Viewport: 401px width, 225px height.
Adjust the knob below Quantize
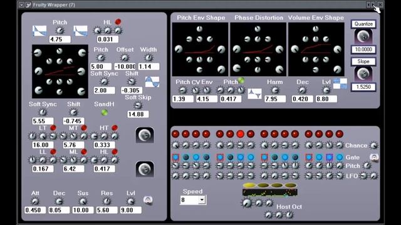363,36
